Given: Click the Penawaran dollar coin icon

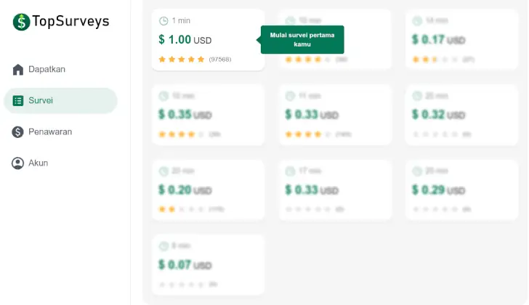Looking at the screenshot, I should click(18, 132).
